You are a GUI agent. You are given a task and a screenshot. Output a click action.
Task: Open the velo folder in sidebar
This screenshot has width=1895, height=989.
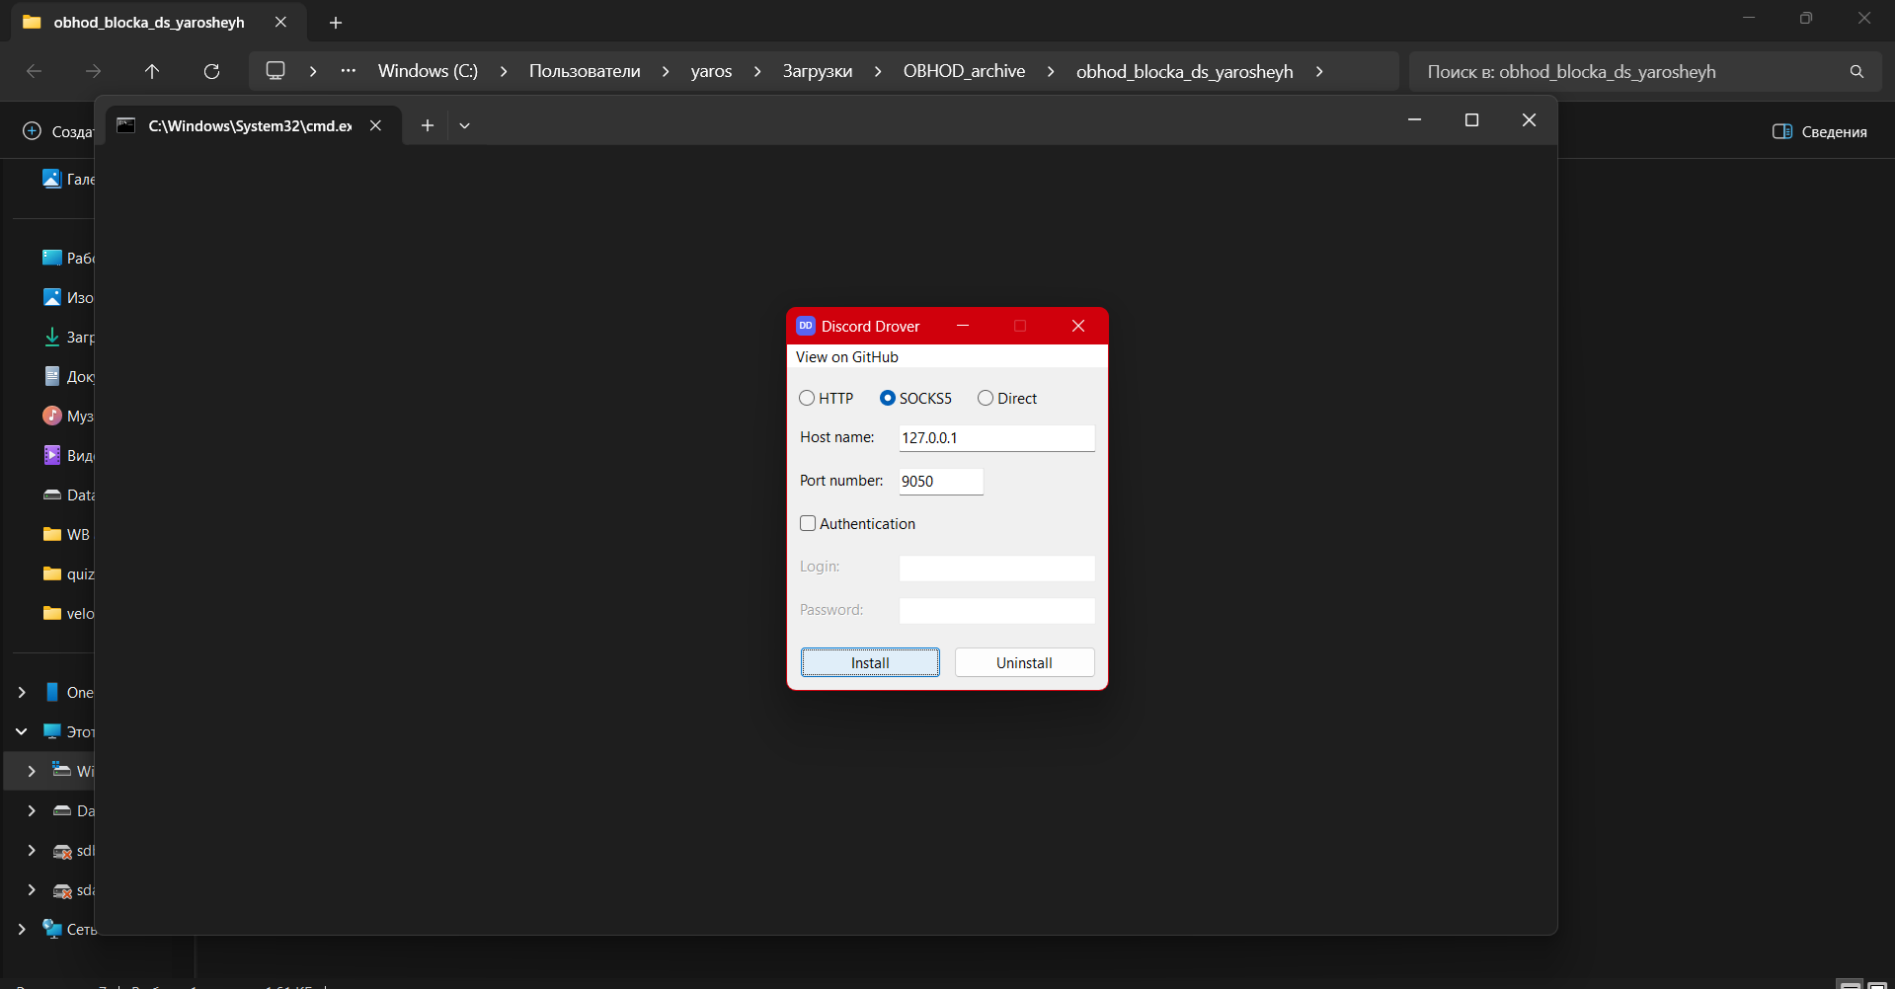tap(68, 613)
